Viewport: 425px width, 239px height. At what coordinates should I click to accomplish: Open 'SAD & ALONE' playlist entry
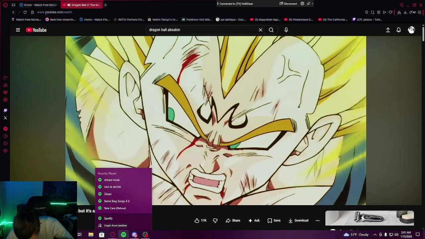(x=124, y=187)
